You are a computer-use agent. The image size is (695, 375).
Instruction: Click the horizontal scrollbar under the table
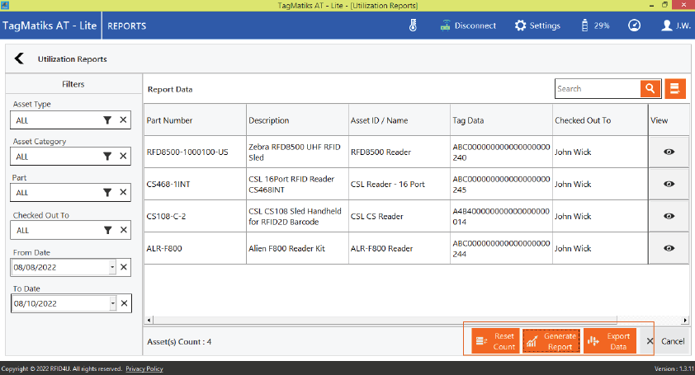[x=413, y=320]
